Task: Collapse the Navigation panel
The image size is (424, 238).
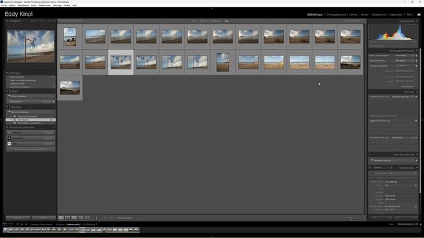Action: pyautogui.click(x=7, y=20)
